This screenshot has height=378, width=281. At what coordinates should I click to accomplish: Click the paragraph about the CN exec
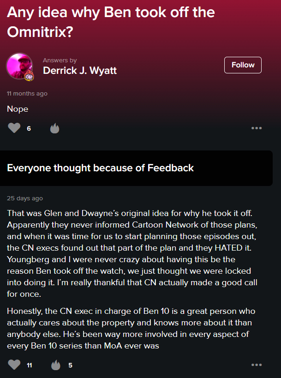pos(131,328)
